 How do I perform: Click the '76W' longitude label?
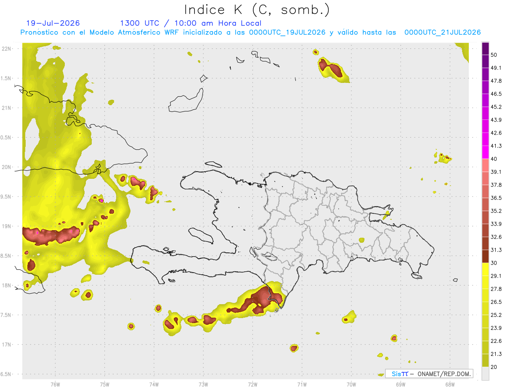click(x=55, y=384)
